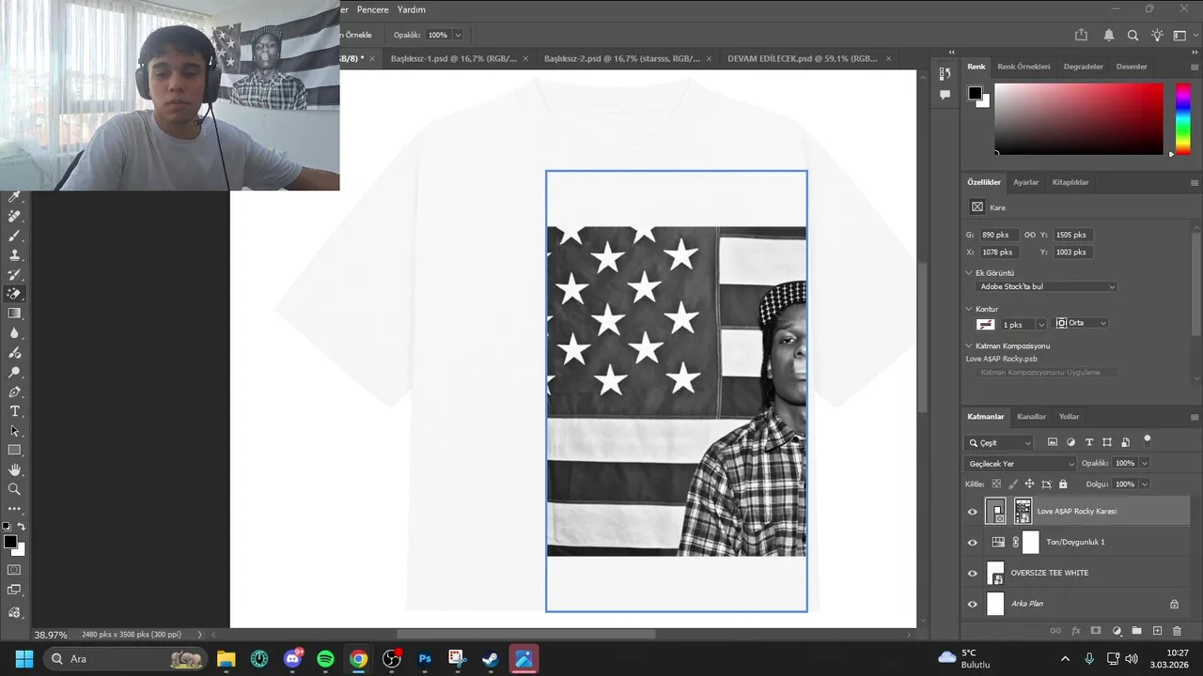Open the Yardım menu
Screen dimensions: 1203x676
pyautogui.click(x=412, y=9)
